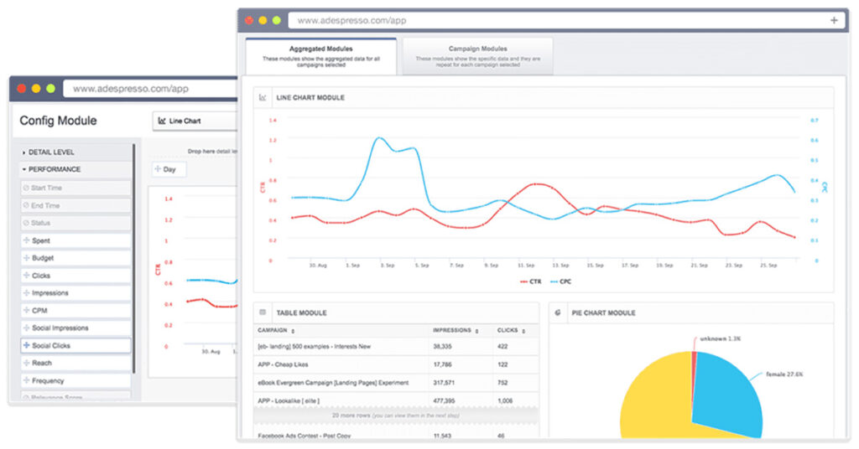Click the line chart module header icon
Image resolution: width=859 pixels, height=449 pixels.
[x=263, y=98]
